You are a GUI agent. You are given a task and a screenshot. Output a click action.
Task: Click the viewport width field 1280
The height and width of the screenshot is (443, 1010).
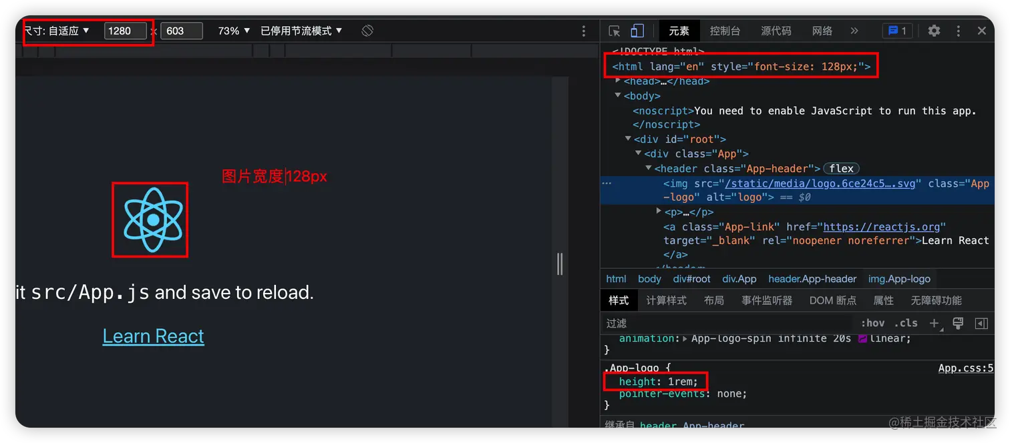(125, 31)
